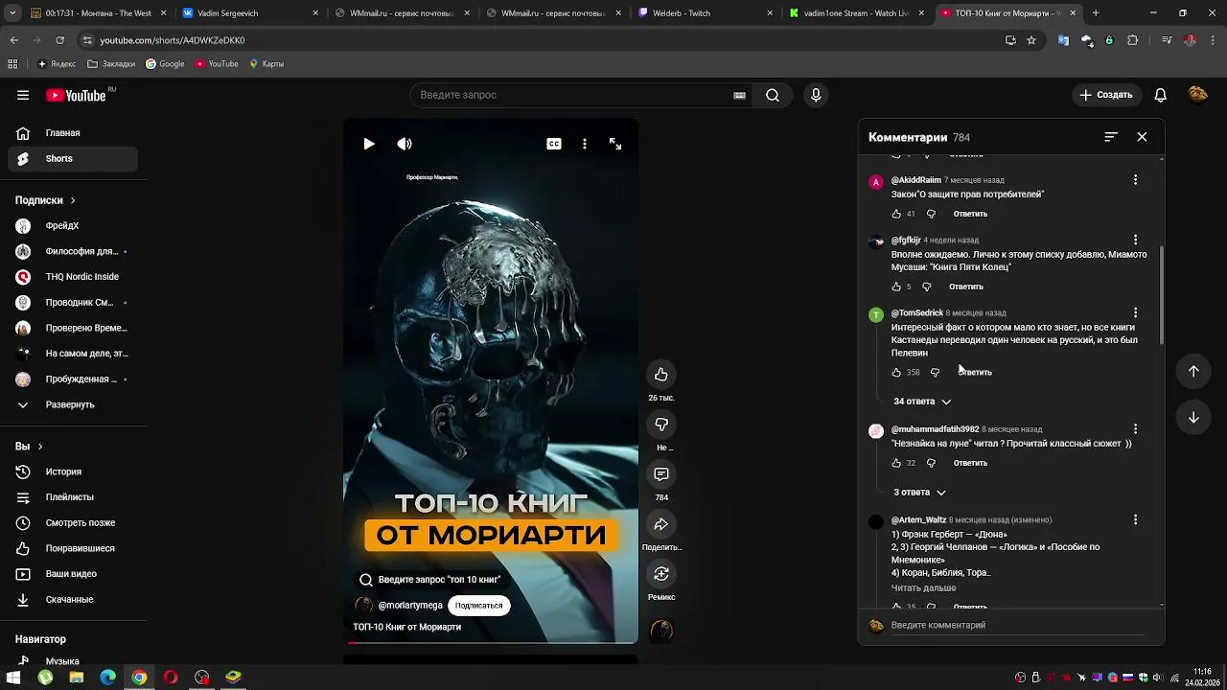The height and width of the screenshot is (690, 1227).
Task: Like @TomSedrick's comment
Action: [896, 372]
